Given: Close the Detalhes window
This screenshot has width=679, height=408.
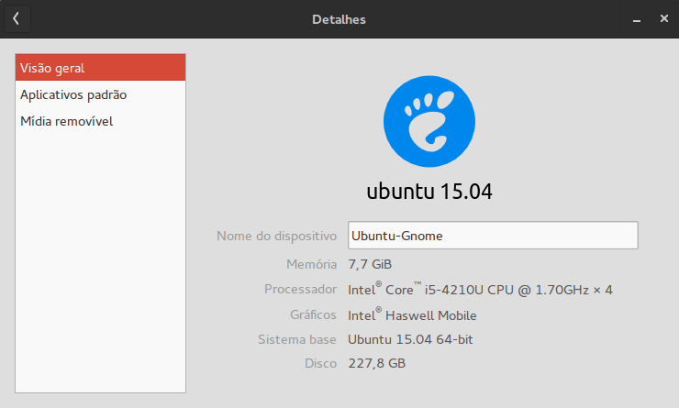Looking at the screenshot, I should click(x=663, y=18).
